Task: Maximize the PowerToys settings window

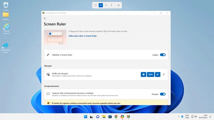Action: coord(161,13)
